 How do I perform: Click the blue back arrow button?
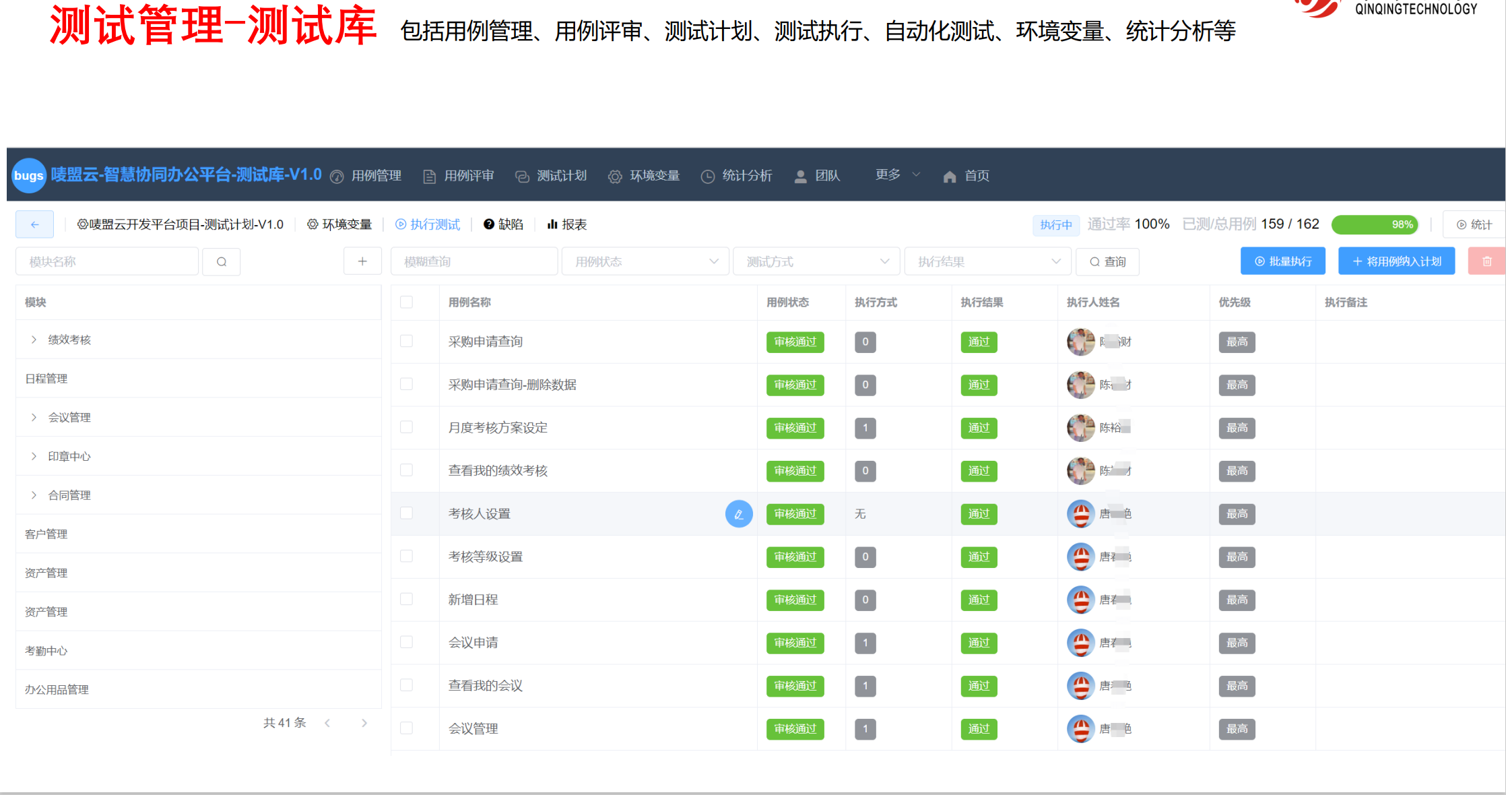(34, 224)
